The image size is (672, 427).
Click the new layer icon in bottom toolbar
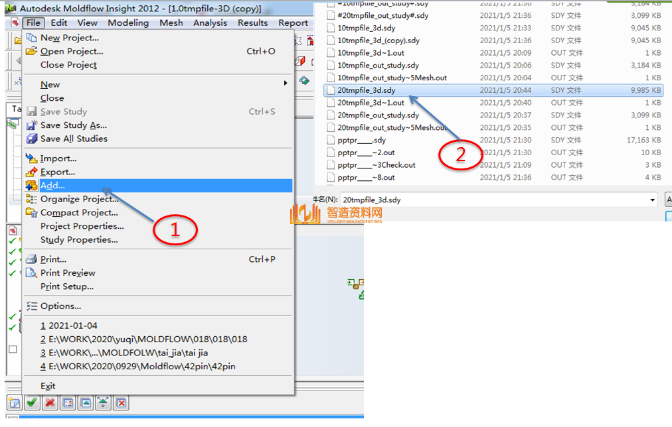click(x=14, y=402)
